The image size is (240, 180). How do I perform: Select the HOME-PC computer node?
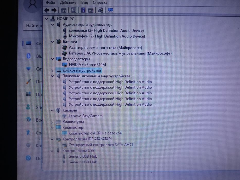(66, 19)
